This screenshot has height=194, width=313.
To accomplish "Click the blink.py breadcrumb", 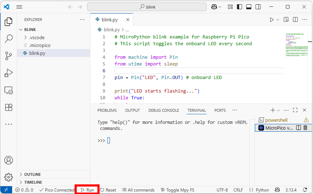I will point(112,30).
